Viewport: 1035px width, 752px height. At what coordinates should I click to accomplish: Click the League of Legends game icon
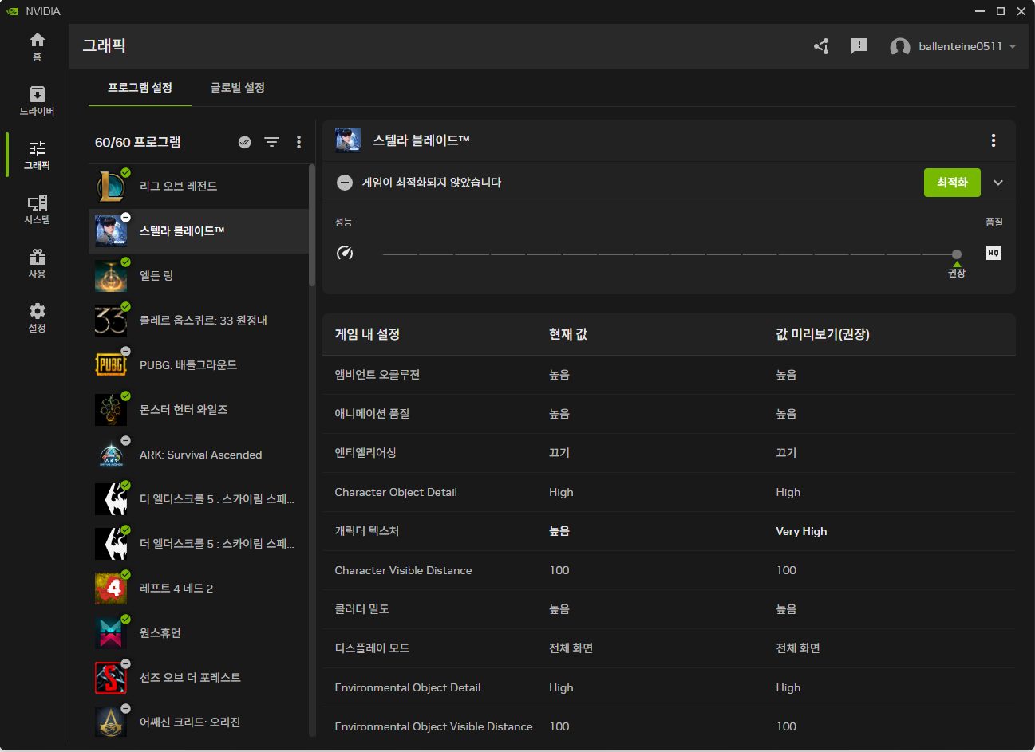tap(111, 187)
